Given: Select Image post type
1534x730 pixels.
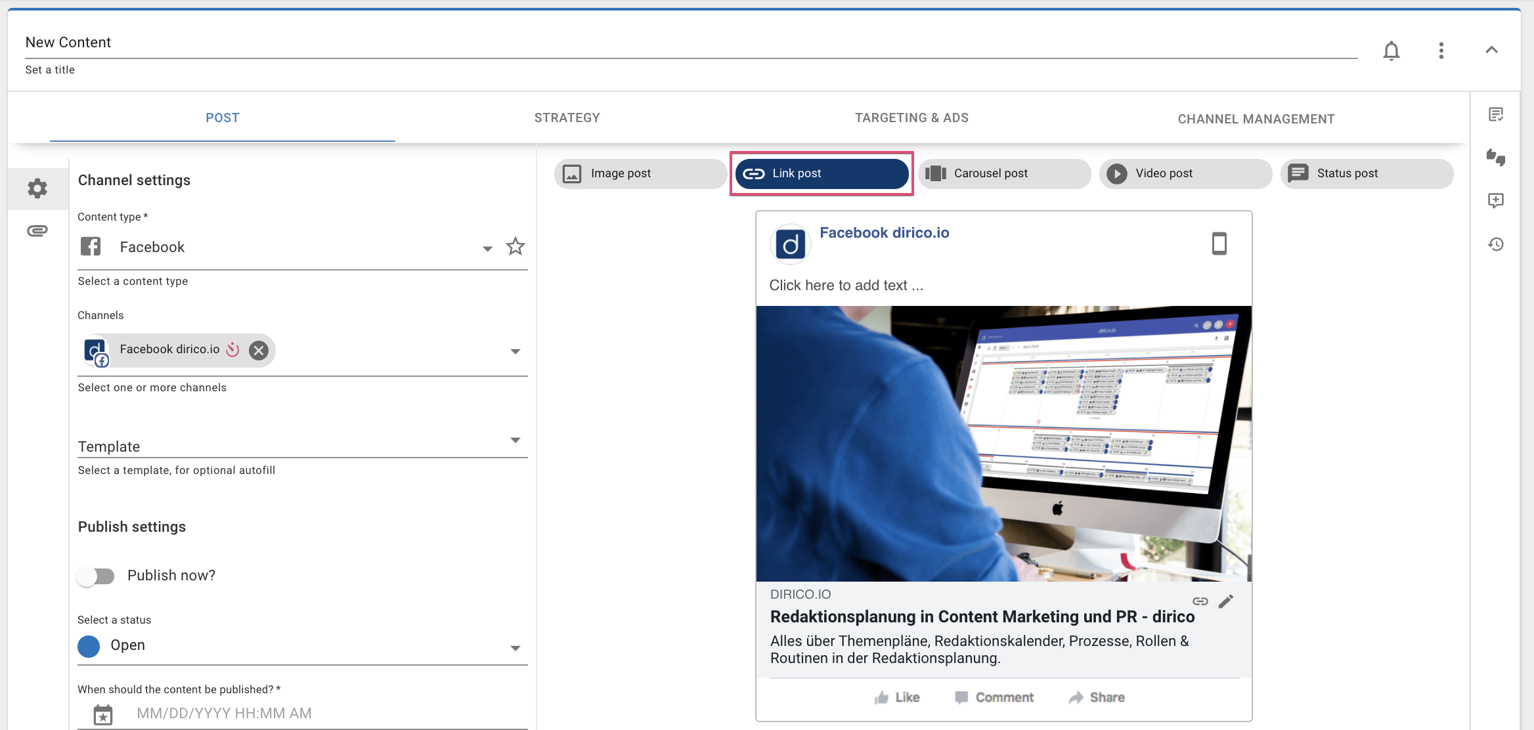Looking at the screenshot, I should [640, 173].
